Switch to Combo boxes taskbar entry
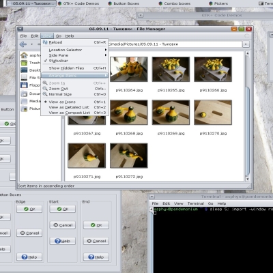 tap(175, 3)
